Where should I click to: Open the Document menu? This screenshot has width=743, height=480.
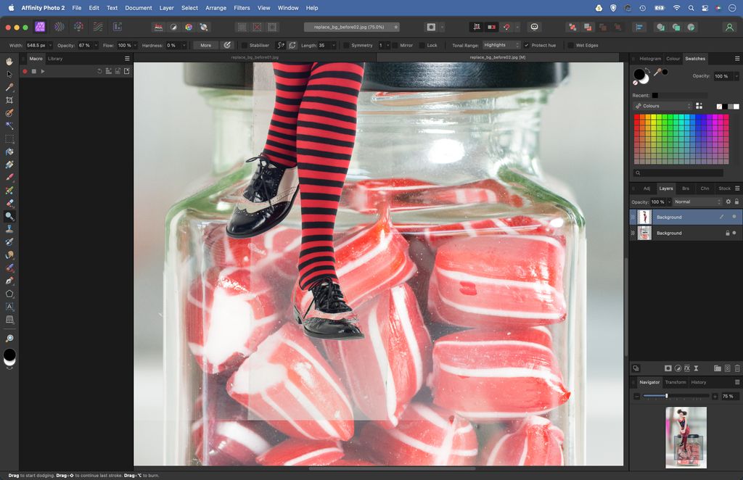[x=139, y=8]
